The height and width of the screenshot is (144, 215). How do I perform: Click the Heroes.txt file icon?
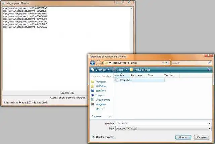click(x=117, y=80)
